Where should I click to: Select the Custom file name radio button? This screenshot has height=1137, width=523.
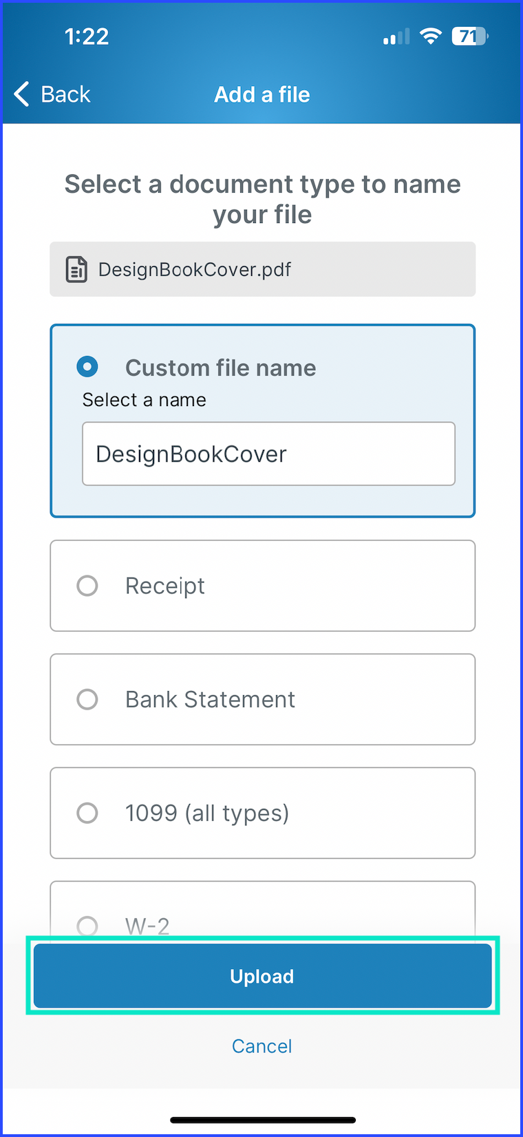(87, 367)
